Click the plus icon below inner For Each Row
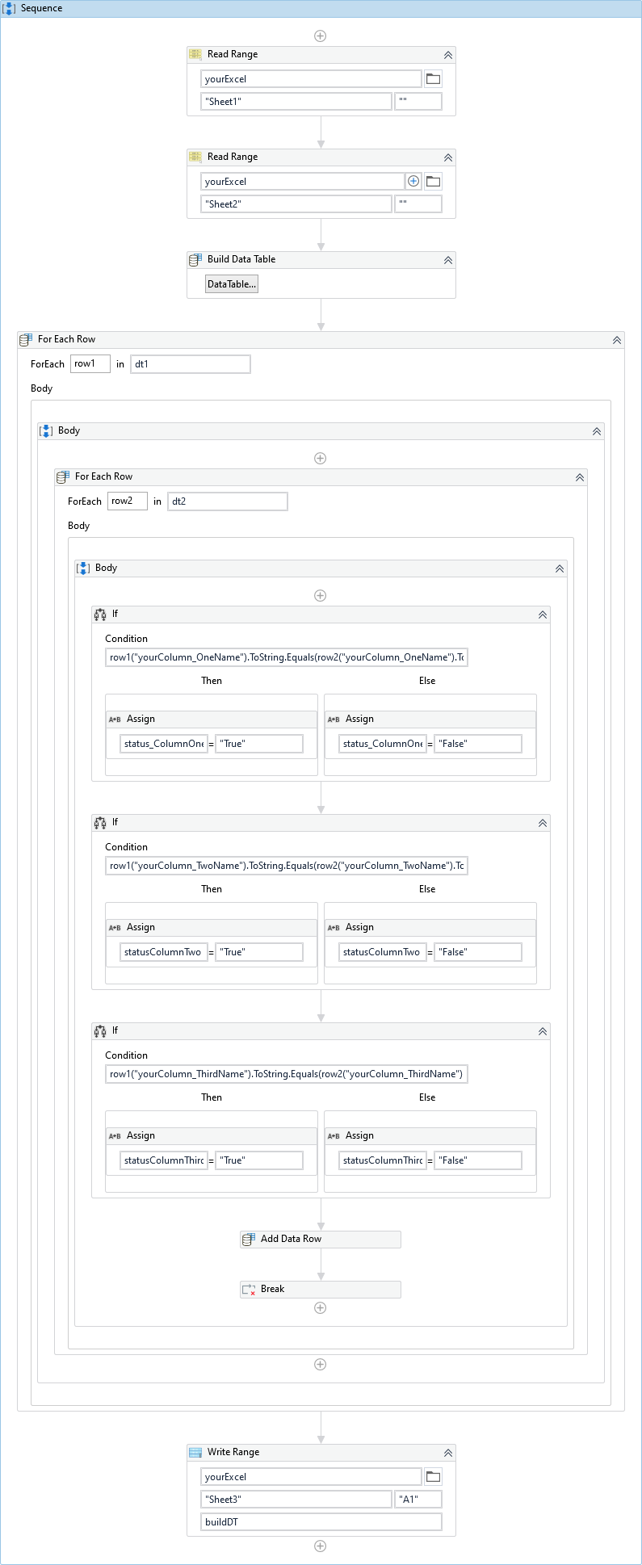 [321, 1365]
